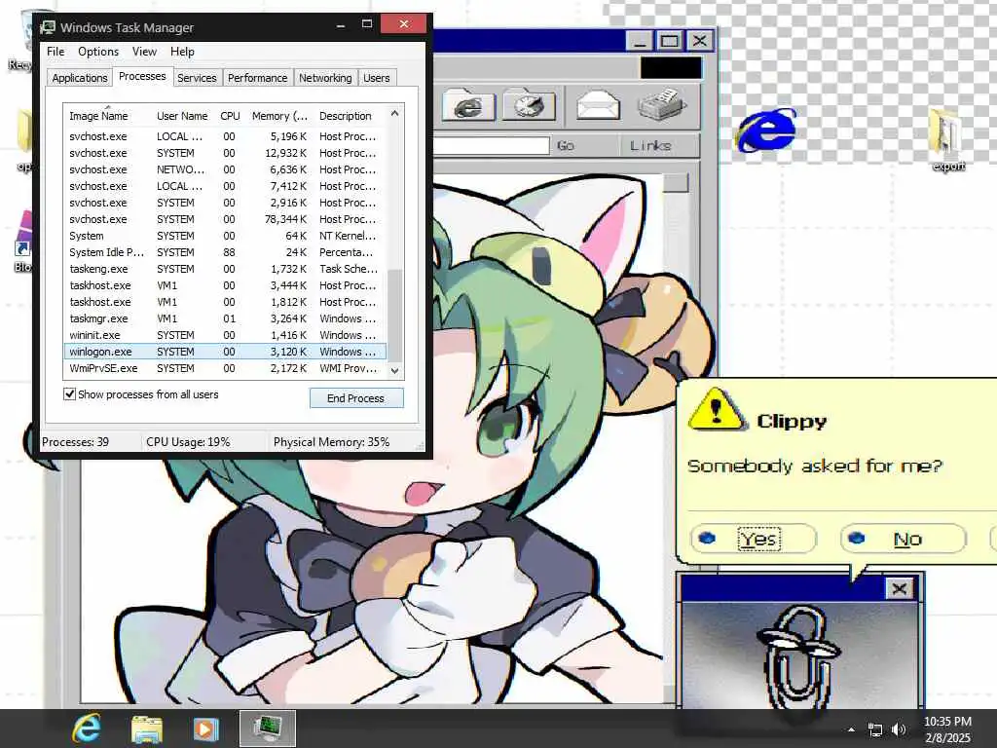Click the history clock icon in retro browser
Screen dimensions: 997x748
click(x=529, y=106)
